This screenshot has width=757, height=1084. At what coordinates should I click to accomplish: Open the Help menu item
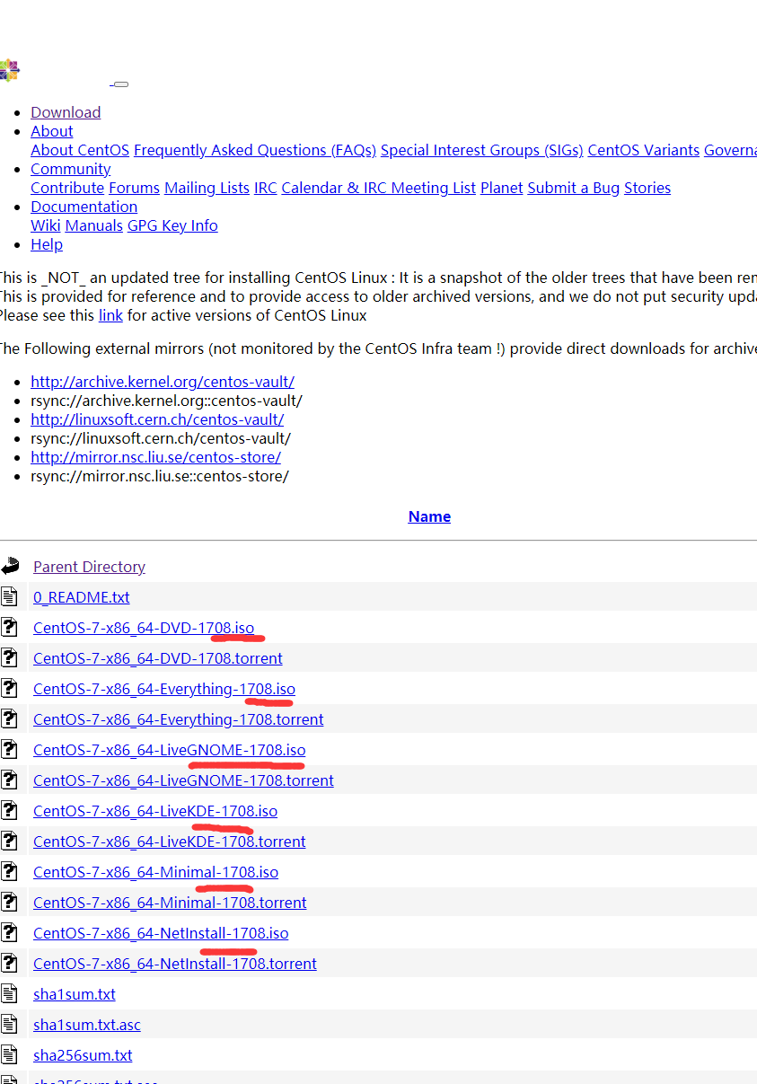(47, 244)
